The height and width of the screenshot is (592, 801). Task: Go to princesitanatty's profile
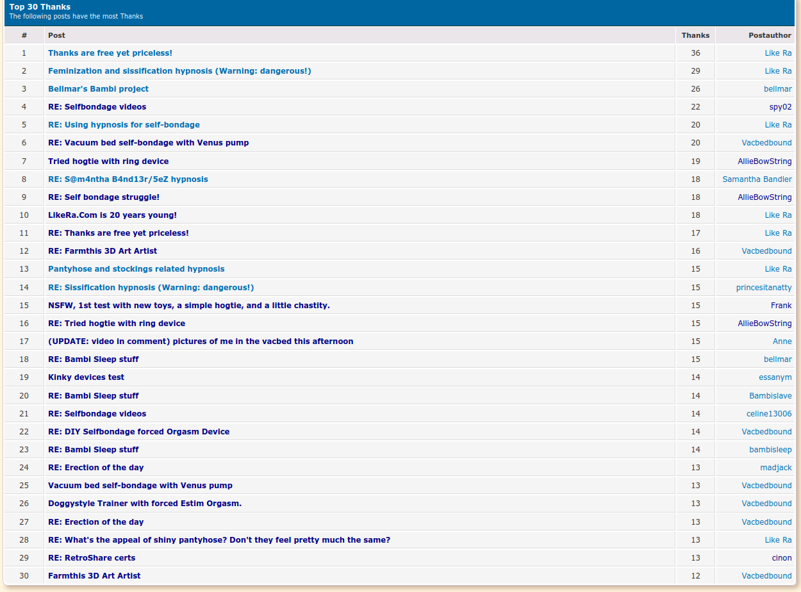pos(763,288)
